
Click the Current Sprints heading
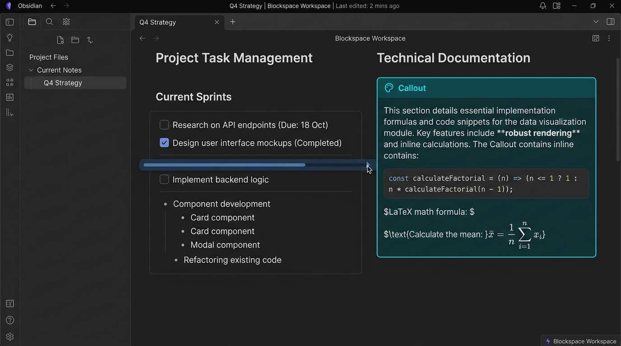pyautogui.click(x=194, y=97)
